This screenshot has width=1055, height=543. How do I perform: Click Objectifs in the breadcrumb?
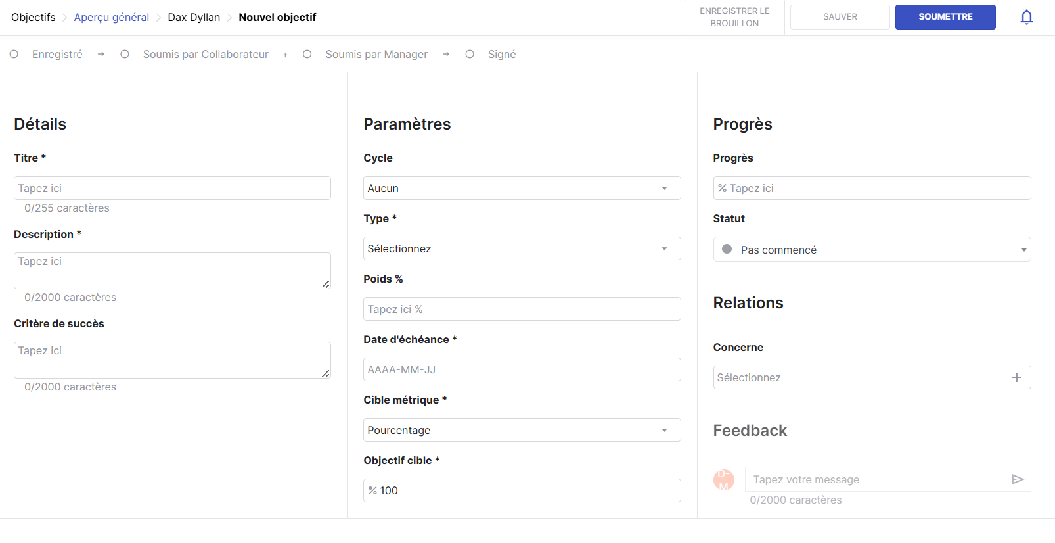(x=34, y=17)
